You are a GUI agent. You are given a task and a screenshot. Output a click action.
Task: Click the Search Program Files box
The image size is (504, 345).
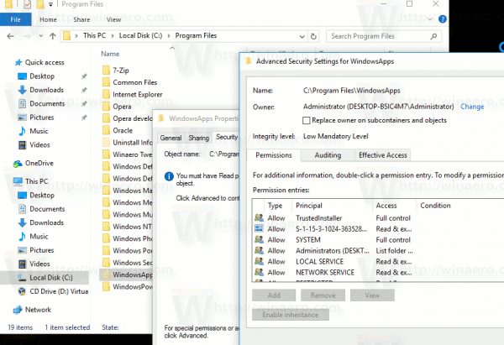click(384, 36)
